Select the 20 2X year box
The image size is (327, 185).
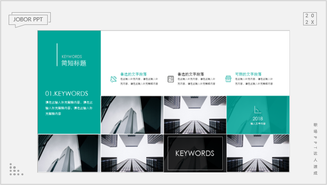pos(310,19)
